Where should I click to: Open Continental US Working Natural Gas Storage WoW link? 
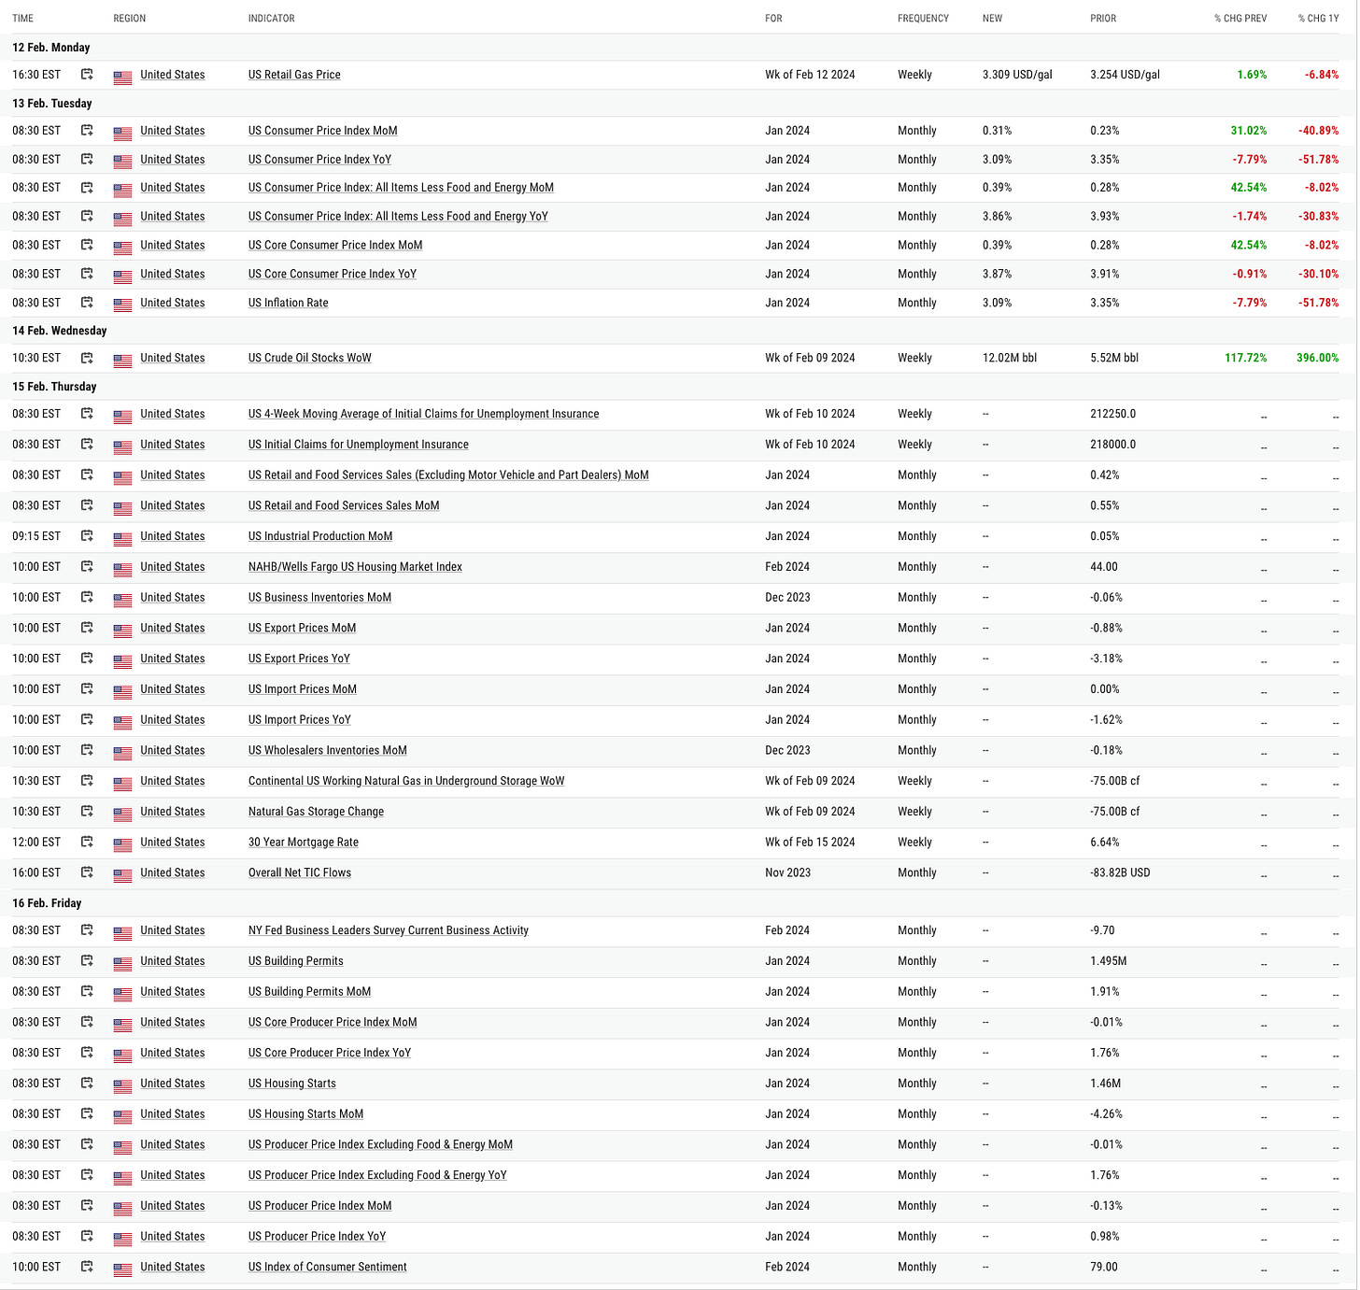pos(406,781)
